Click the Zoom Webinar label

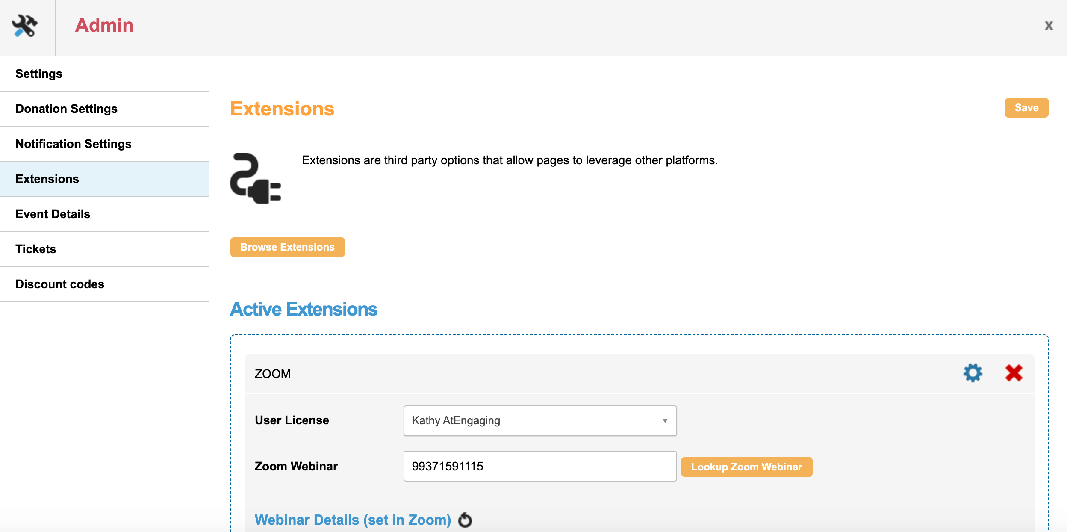click(x=296, y=466)
